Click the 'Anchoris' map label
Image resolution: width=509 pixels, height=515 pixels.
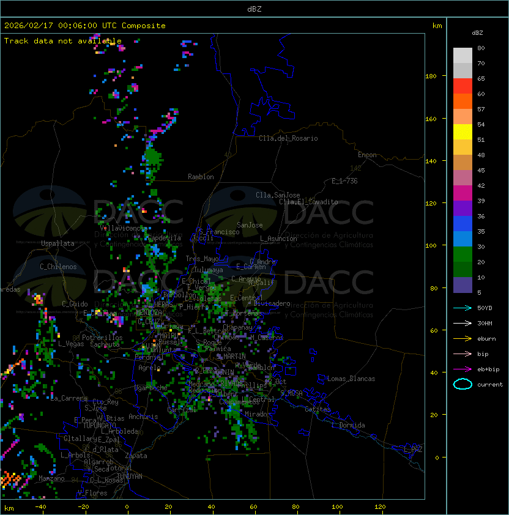coord(143,417)
